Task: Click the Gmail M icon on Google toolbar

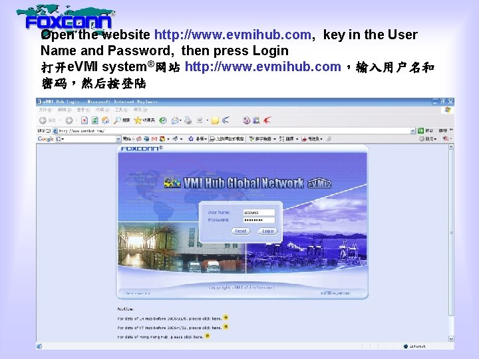Action: tap(154, 139)
